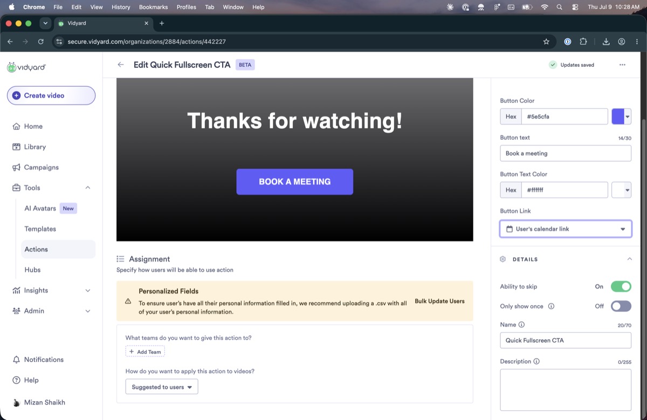Click the Details gear icon
Viewport: 647px width, 420px height.
pyautogui.click(x=503, y=259)
